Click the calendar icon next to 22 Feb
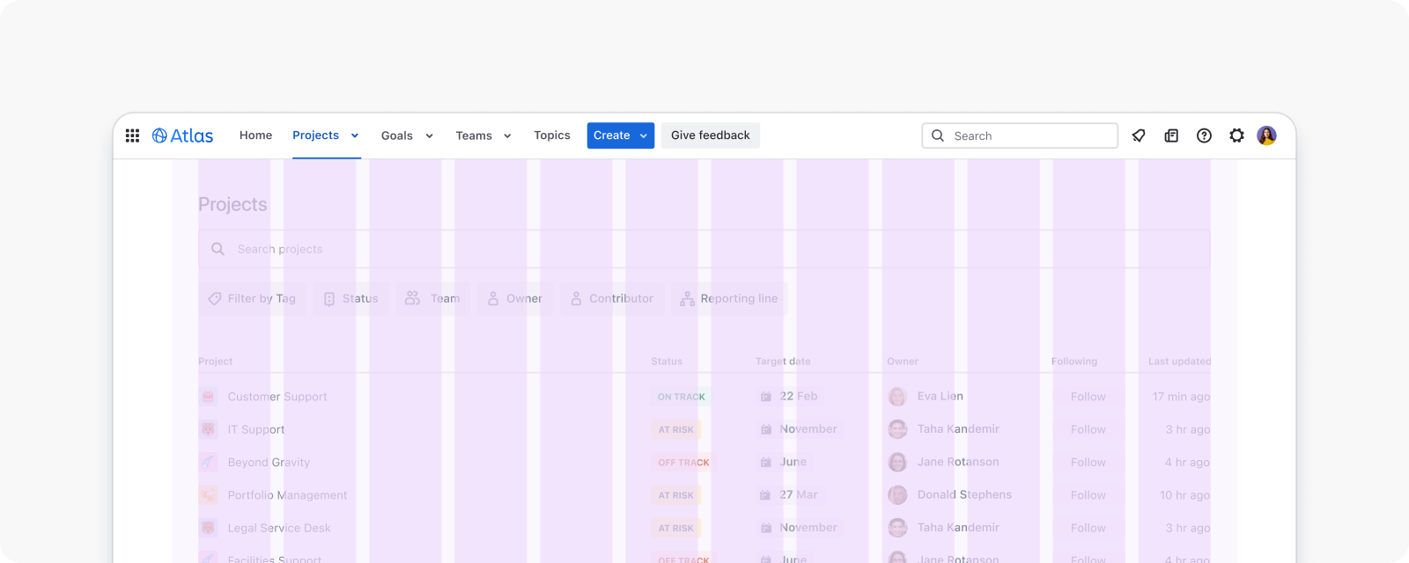 pos(766,397)
